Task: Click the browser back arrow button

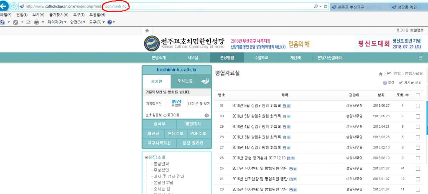Action: 4,7
